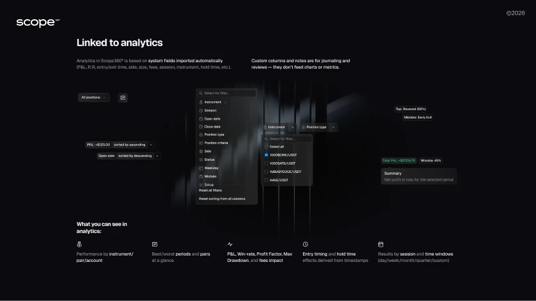Toggle the Select all checkbox
This screenshot has height=301, width=536.
pos(266,147)
